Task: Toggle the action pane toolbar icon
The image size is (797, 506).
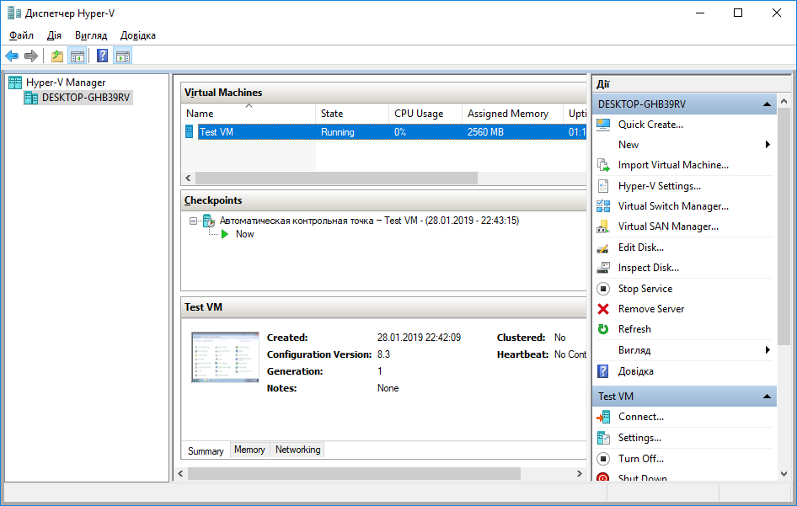Action: pyautogui.click(x=123, y=56)
